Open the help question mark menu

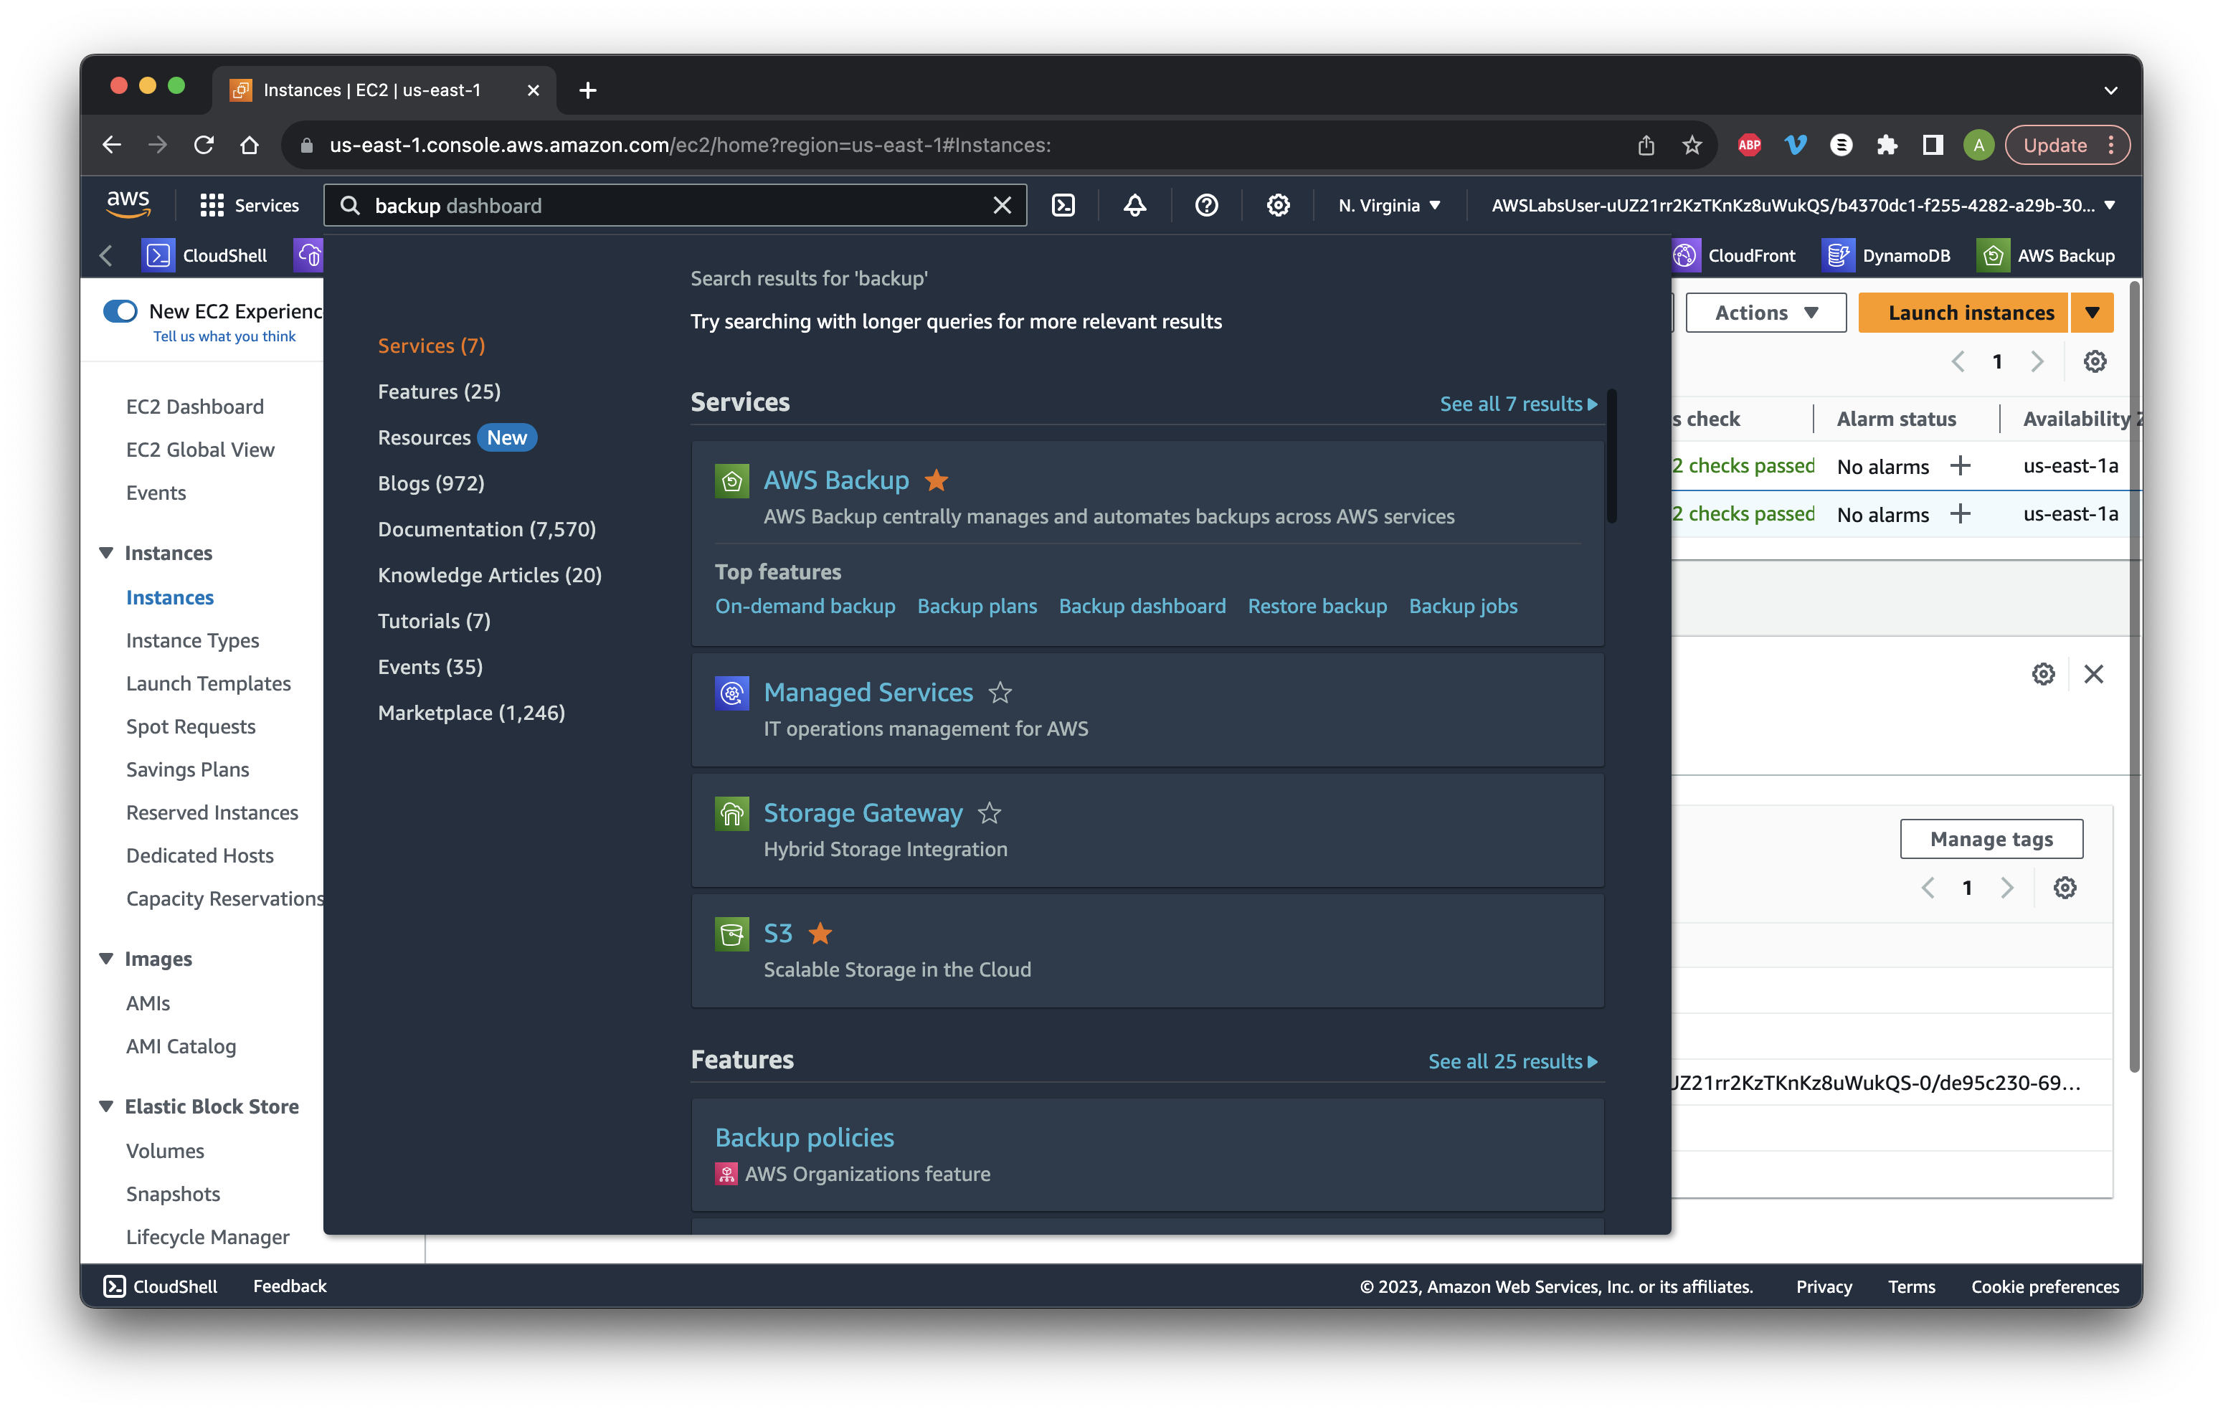1205,205
